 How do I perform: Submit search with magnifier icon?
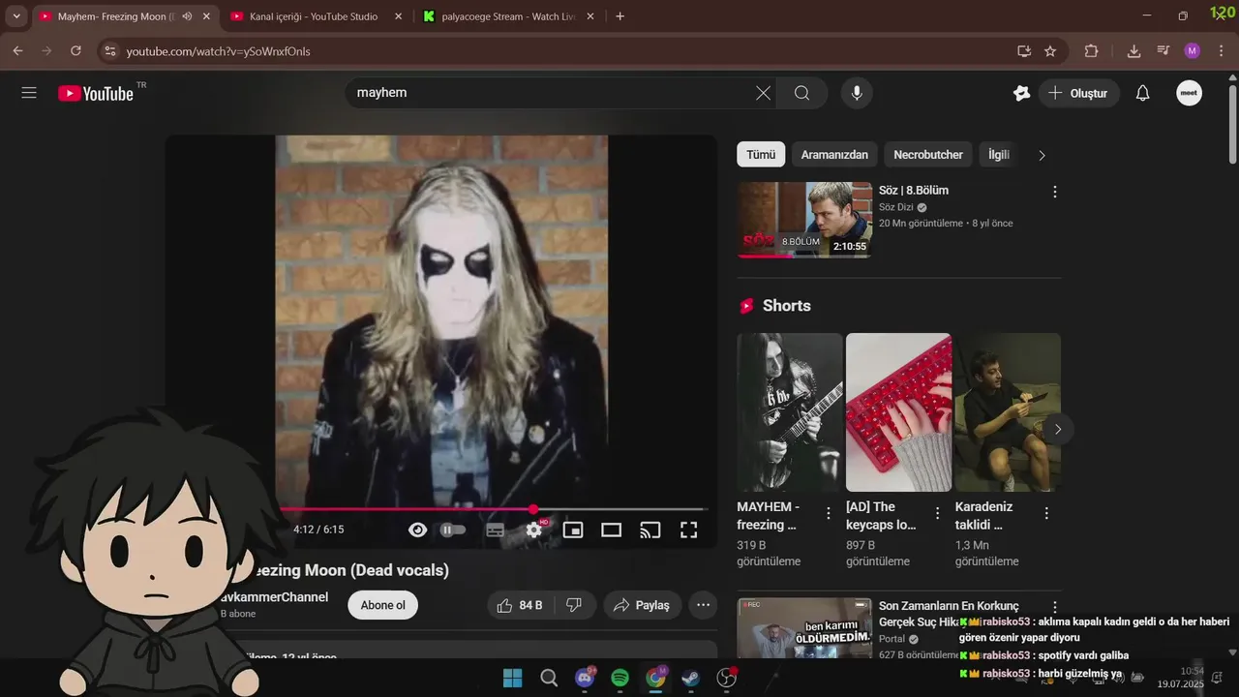(x=801, y=93)
